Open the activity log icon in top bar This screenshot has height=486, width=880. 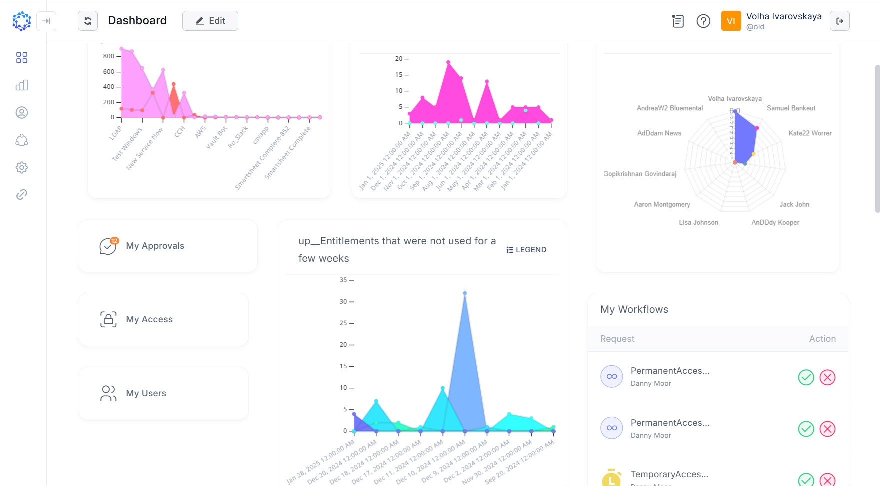[677, 21]
